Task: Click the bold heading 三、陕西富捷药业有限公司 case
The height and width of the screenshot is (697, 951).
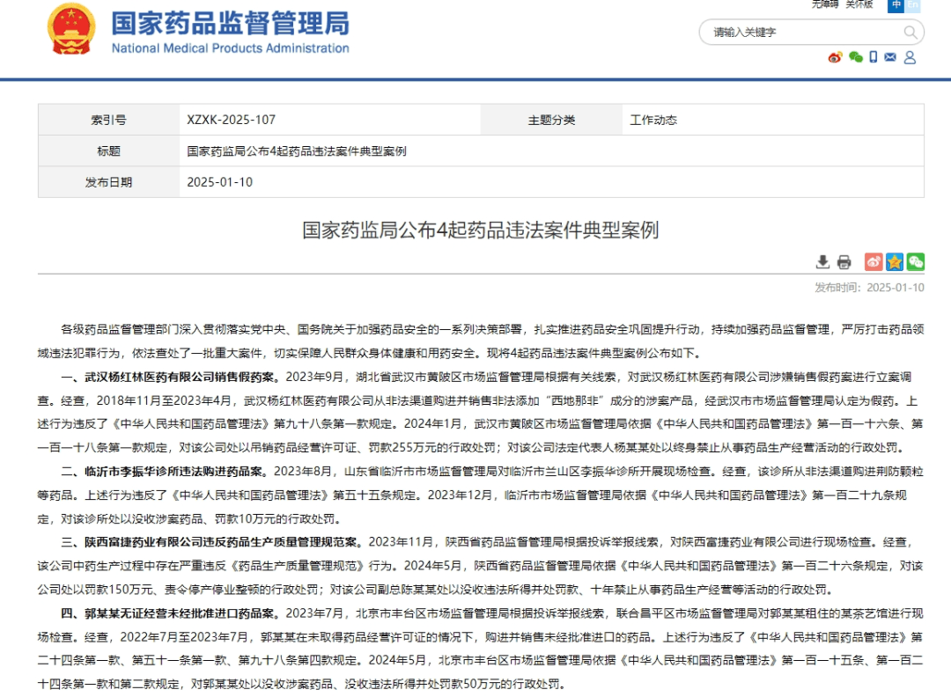Action: click(x=211, y=542)
